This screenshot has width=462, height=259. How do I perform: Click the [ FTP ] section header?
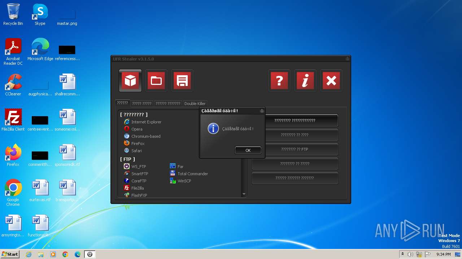[x=127, y=159]
